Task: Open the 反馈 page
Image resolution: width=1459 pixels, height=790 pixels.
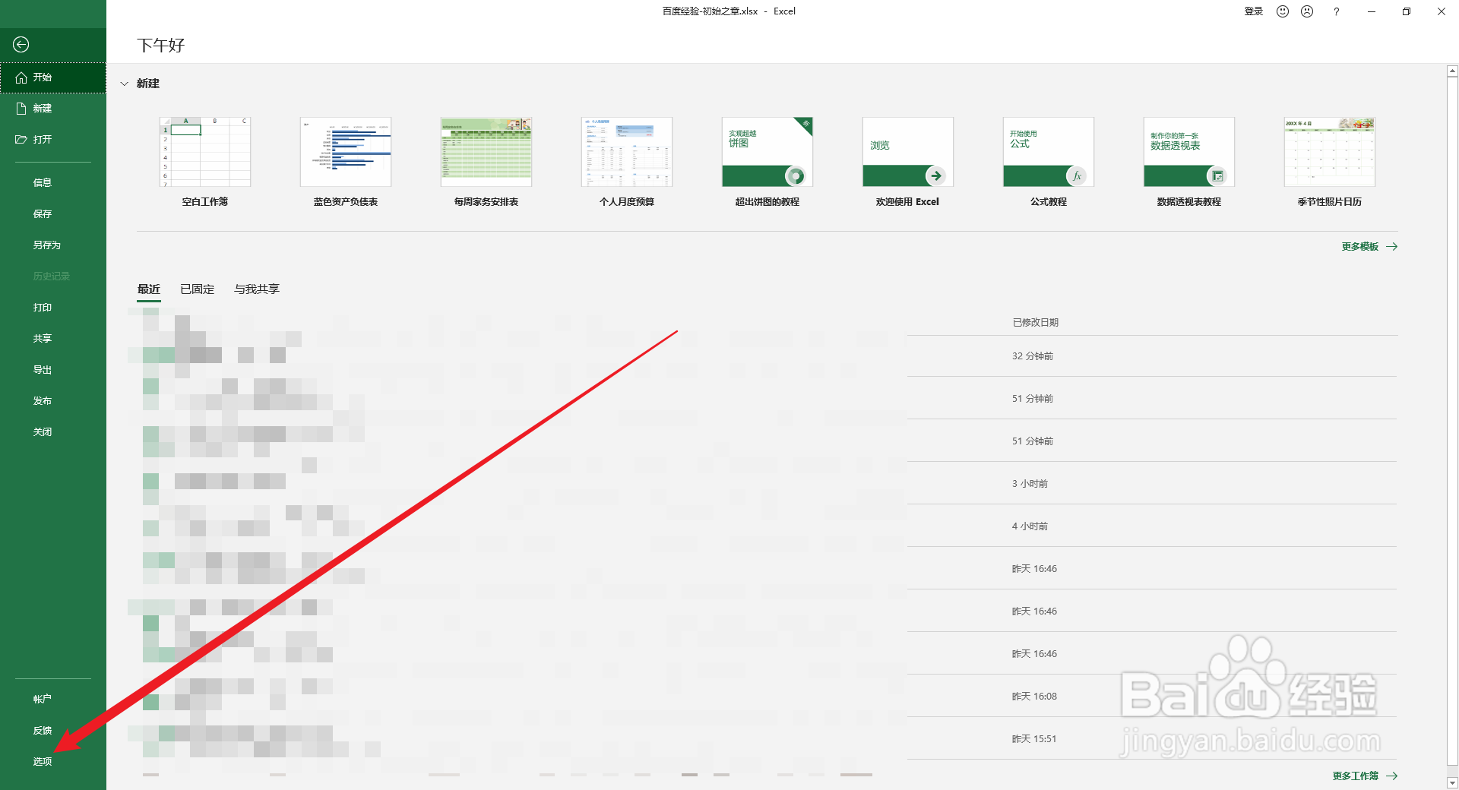Action: pyautogui.click(x=53, y=731)
